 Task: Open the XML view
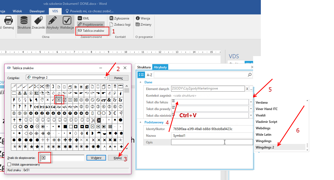point(84,18)
